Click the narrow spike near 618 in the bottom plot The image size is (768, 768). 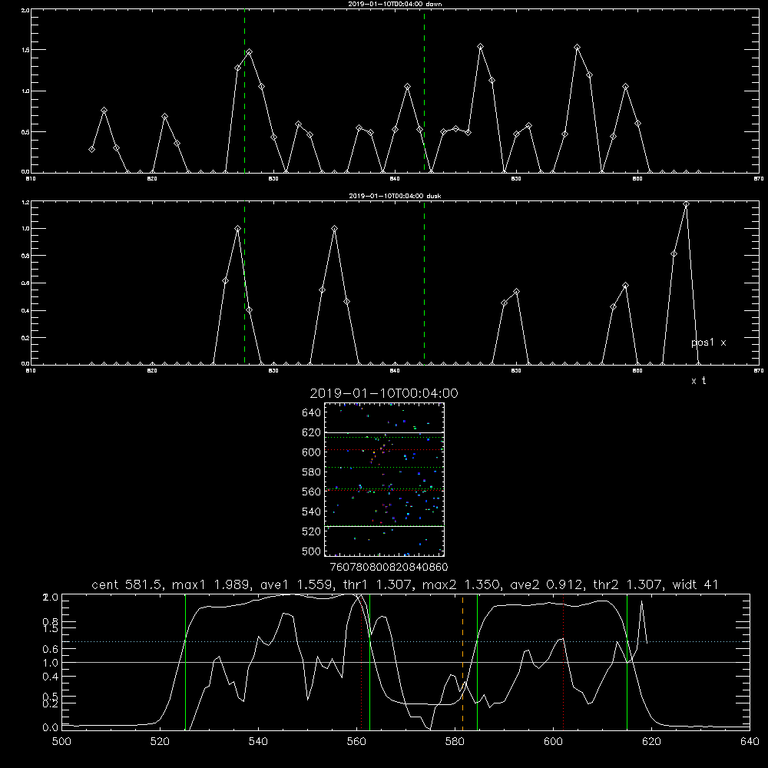pos(641,622)
